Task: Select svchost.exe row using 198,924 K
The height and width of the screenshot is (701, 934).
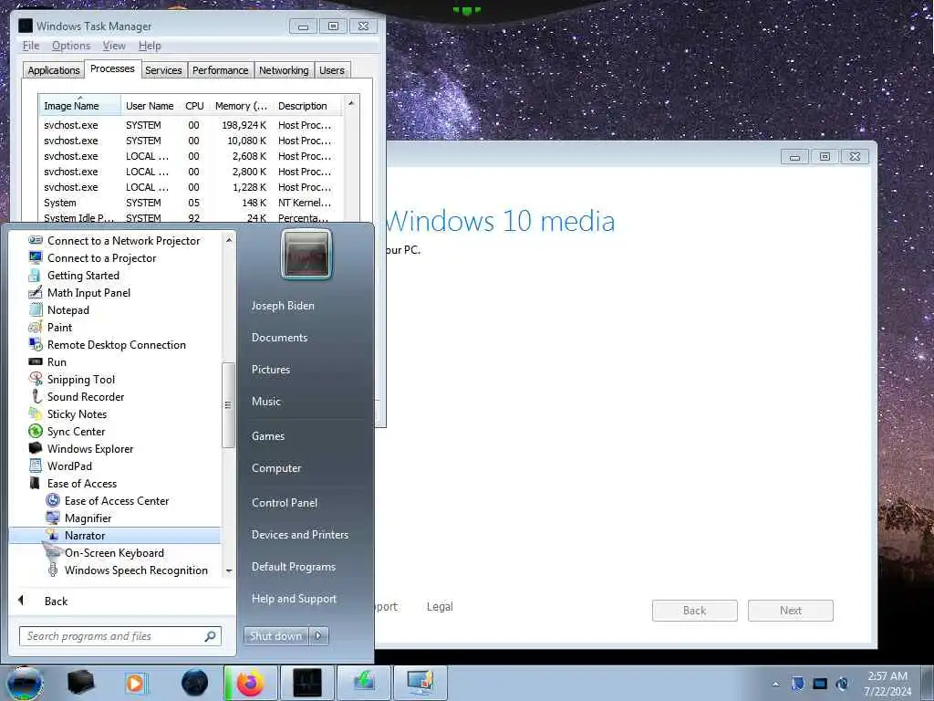Action: click(190, 125)
